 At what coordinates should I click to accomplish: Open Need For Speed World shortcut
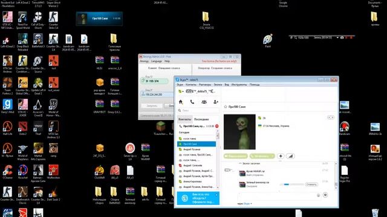click(23, 20)
